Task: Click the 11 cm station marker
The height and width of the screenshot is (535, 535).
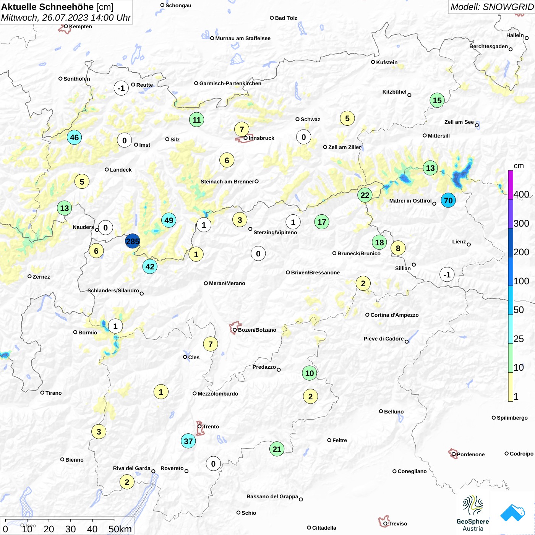Action: pos(197,120)
